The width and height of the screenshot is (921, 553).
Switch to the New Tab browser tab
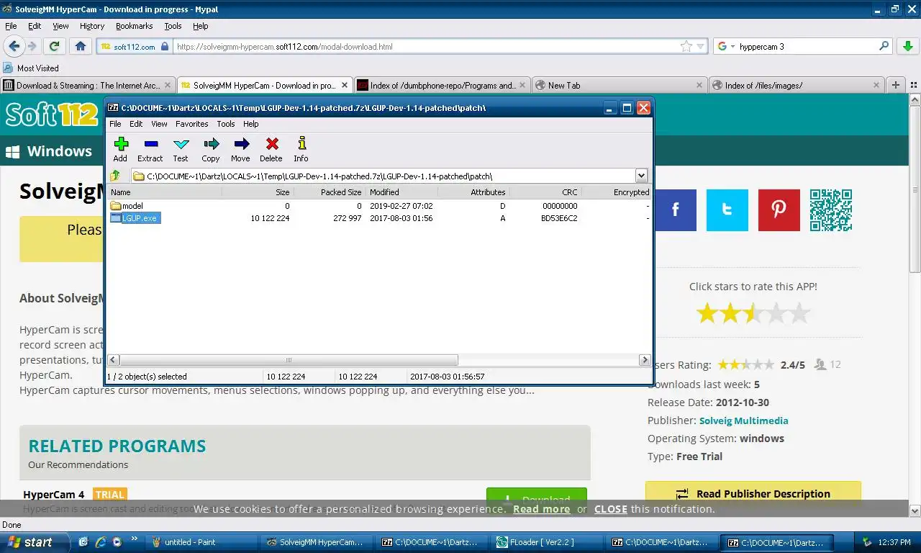point(619,85)
